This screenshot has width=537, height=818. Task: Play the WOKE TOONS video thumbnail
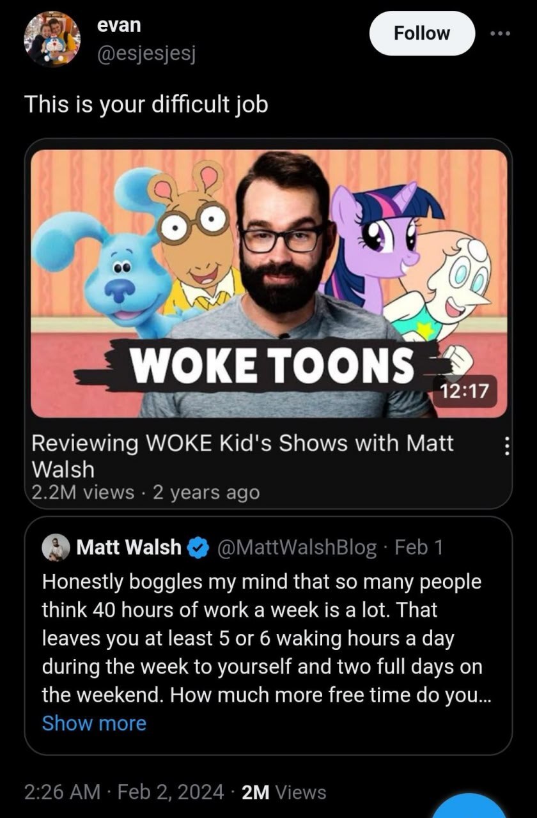click(268, 284)
